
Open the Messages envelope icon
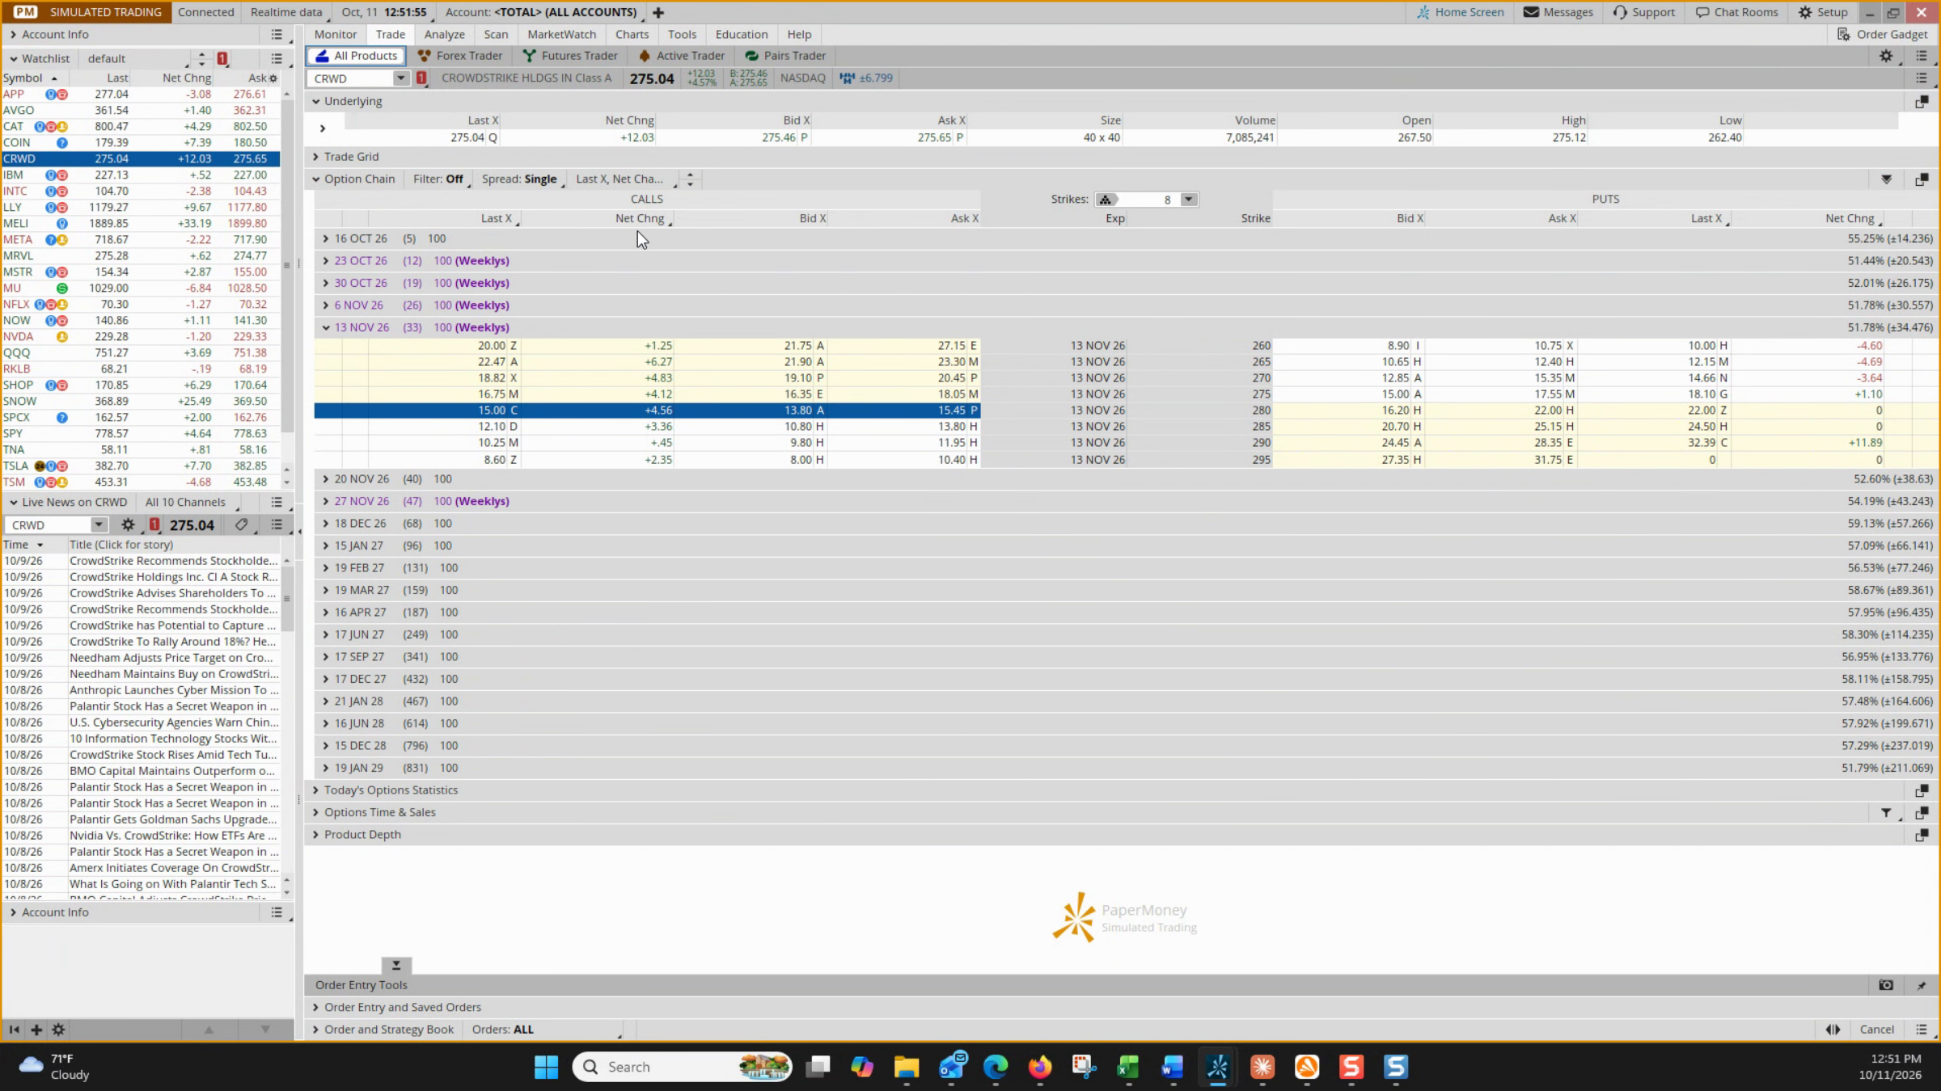click(1531, 12)
